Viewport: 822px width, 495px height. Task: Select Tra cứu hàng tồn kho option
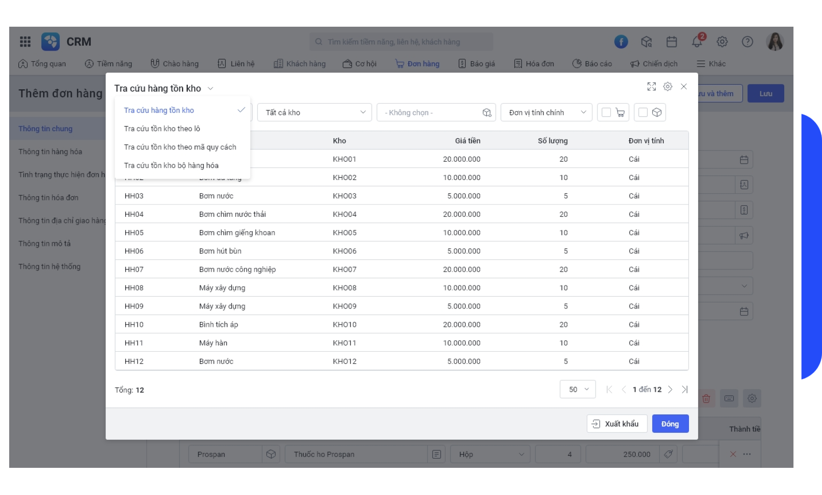[182, 111]
